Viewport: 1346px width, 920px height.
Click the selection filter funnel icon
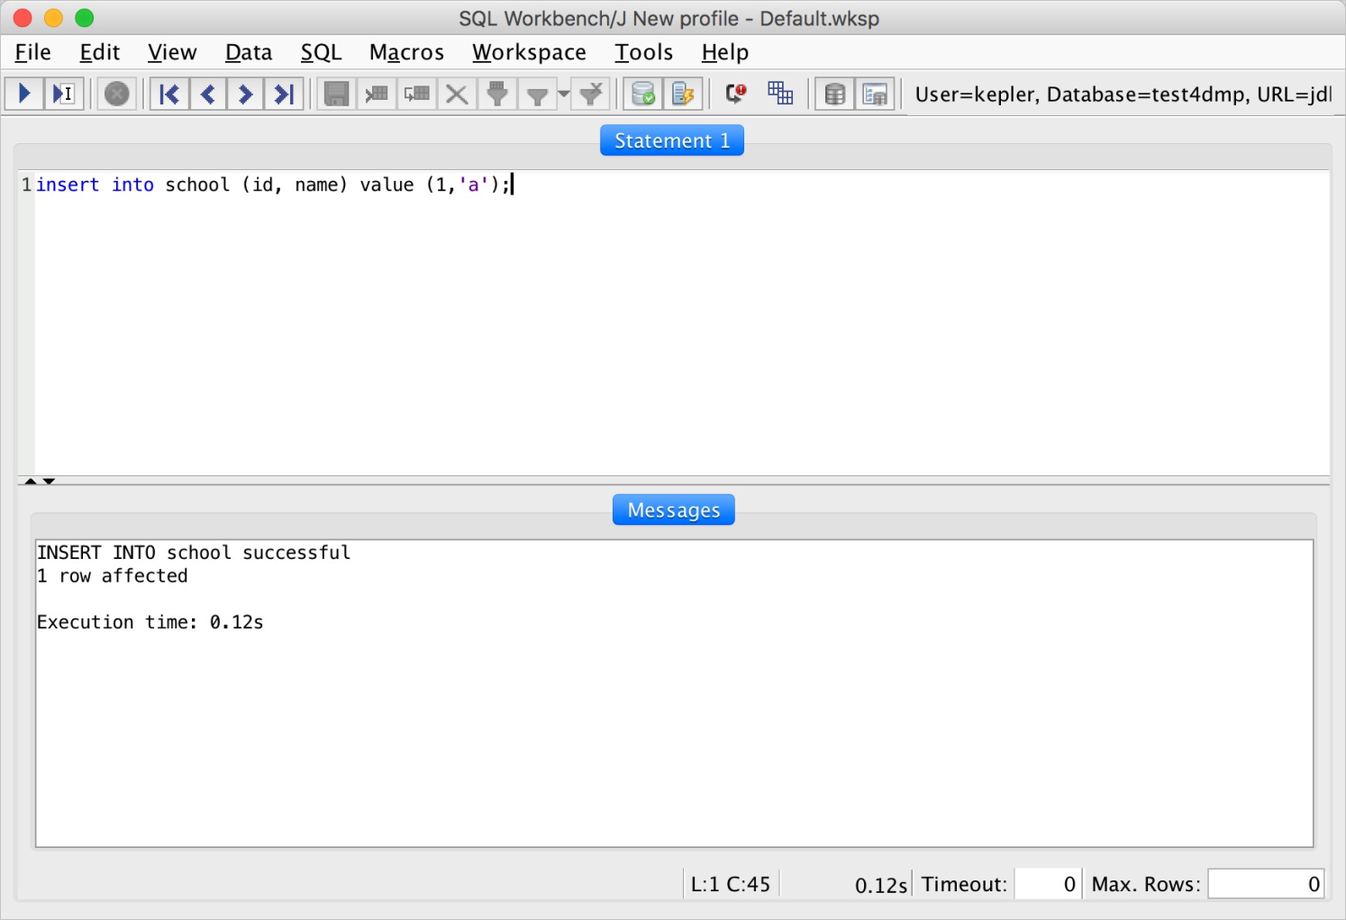pos(497,94)
